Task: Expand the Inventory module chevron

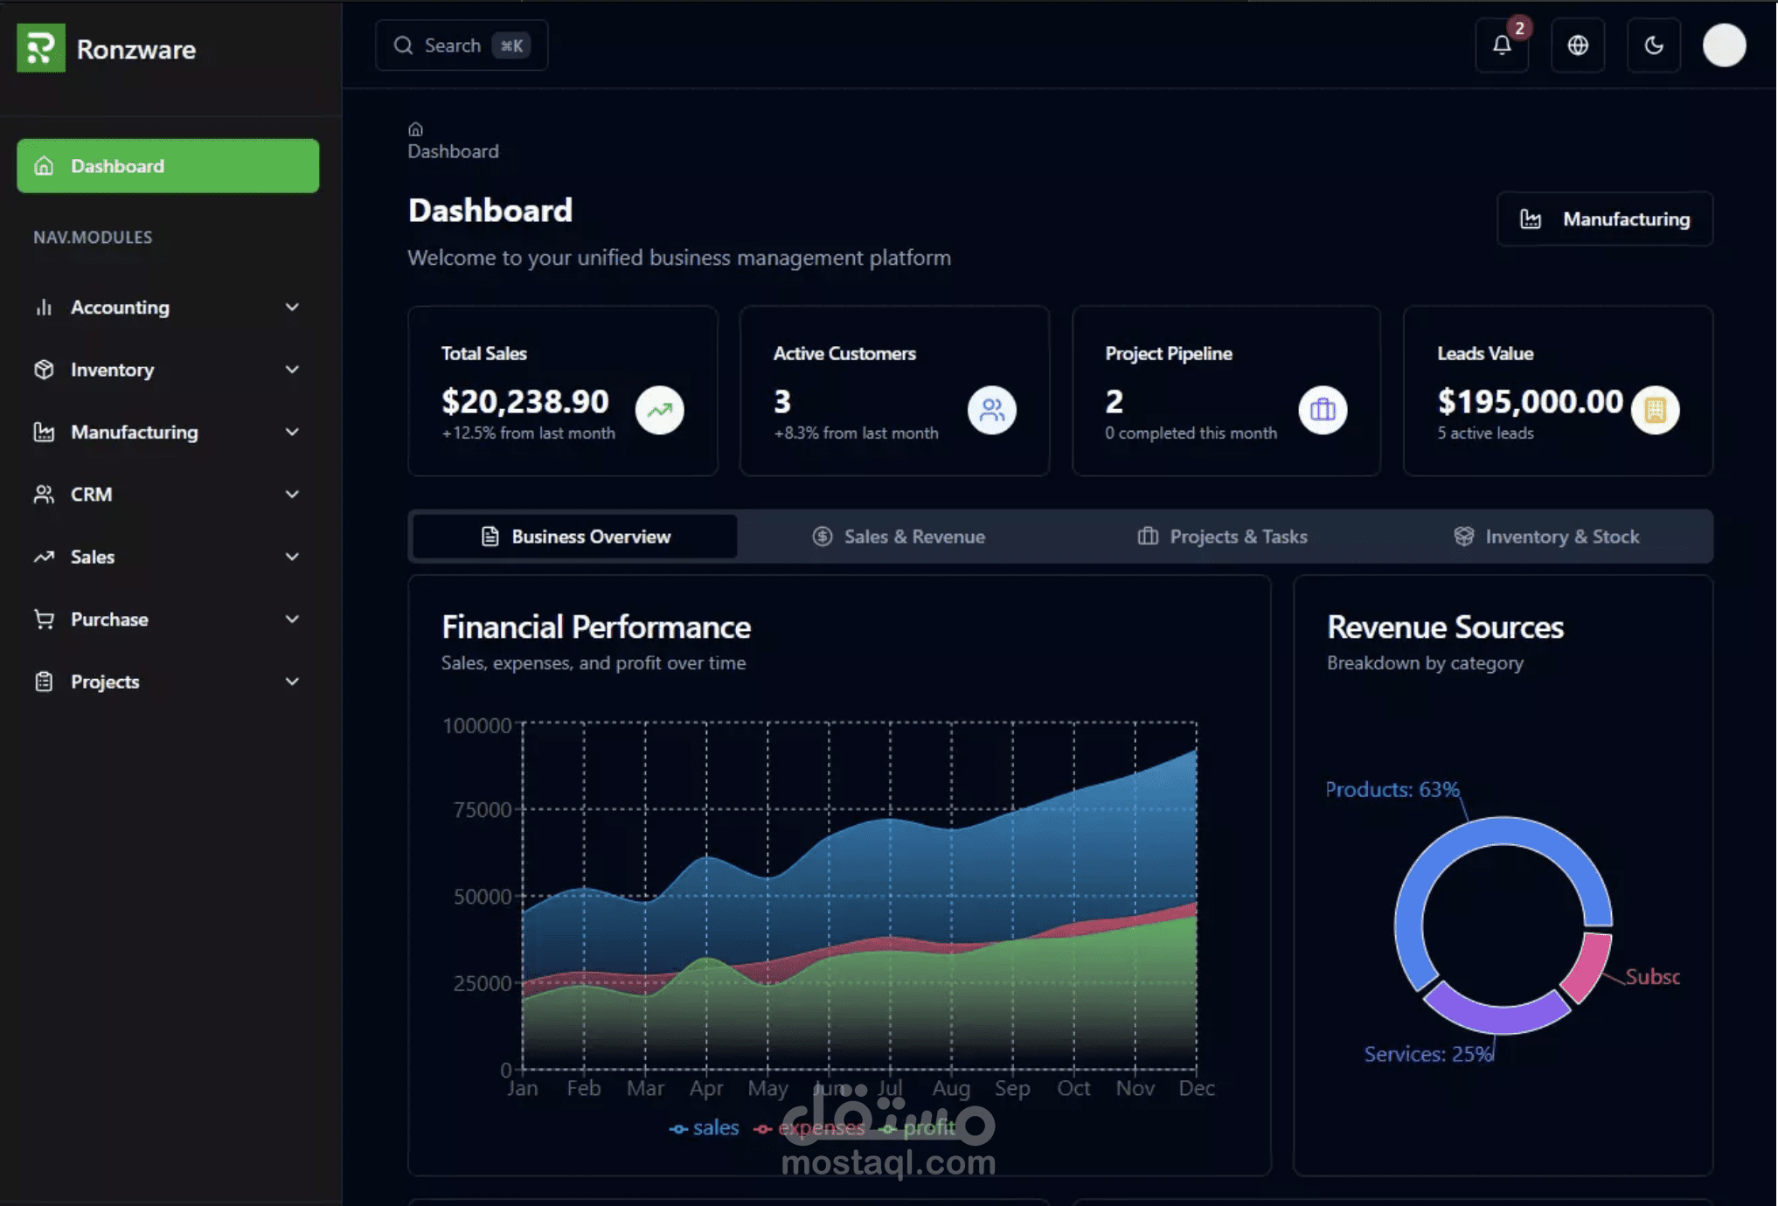Action: [x=292, y=370]
